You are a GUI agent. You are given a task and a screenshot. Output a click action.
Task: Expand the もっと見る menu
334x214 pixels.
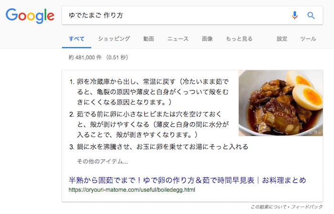pyautogui.click(x=239, y=39)
